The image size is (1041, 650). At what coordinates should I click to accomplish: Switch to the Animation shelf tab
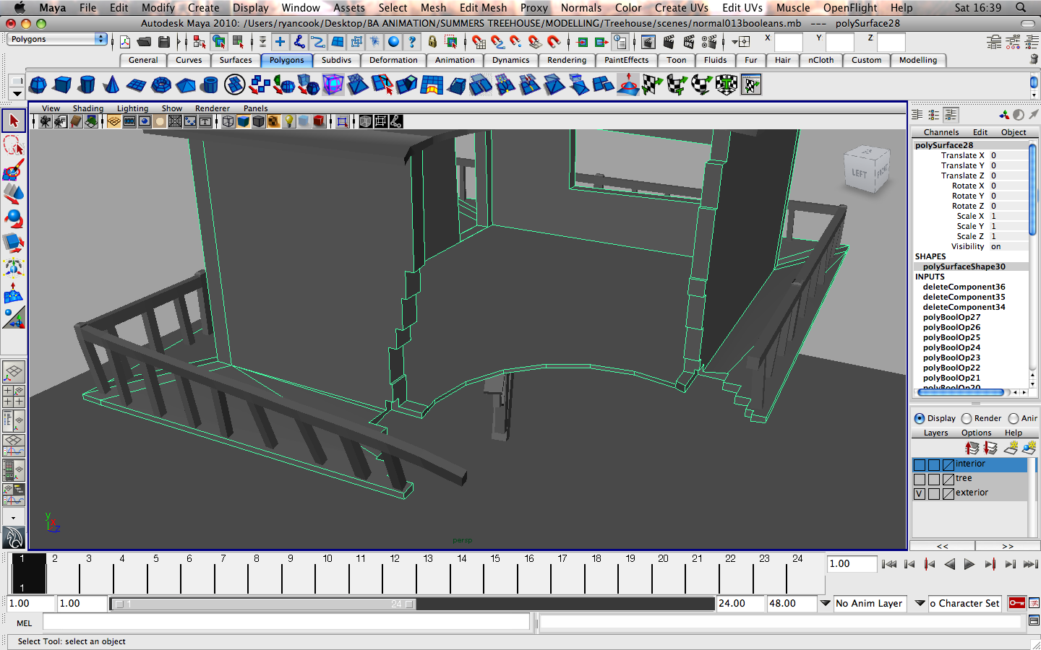pyautogui.click(x=455, y=60)
